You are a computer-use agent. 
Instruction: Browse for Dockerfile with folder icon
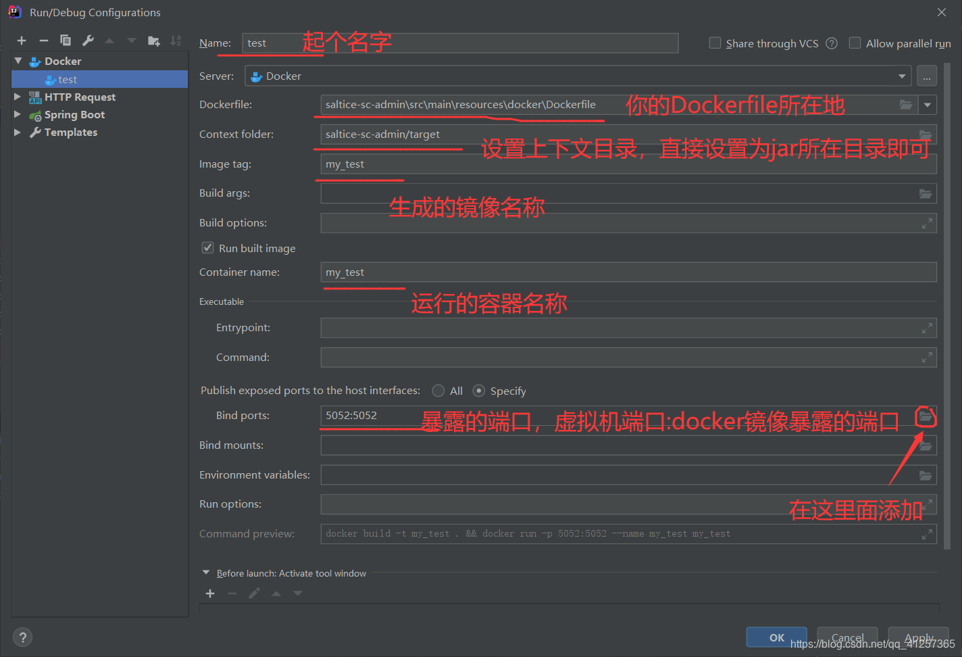[x=906, y=105]
